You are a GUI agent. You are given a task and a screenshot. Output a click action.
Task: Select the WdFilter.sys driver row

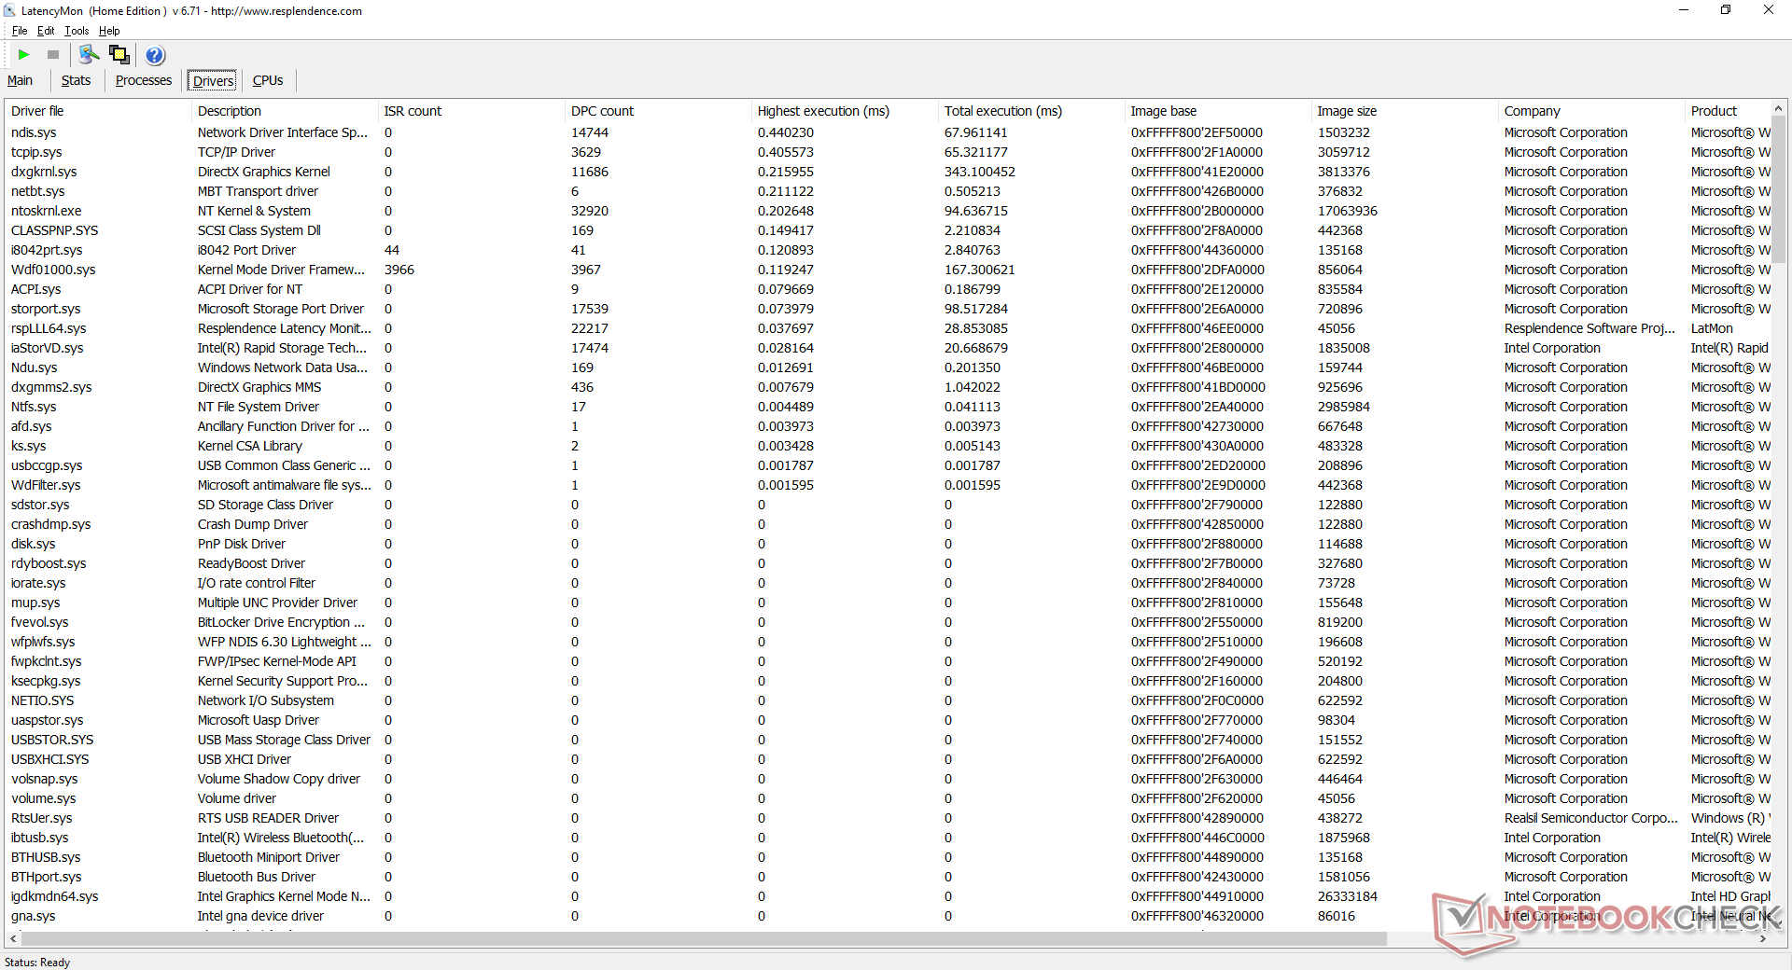888,485
